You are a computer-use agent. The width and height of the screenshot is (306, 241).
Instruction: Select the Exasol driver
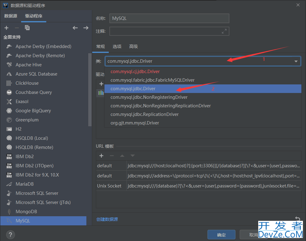[43, 102]
